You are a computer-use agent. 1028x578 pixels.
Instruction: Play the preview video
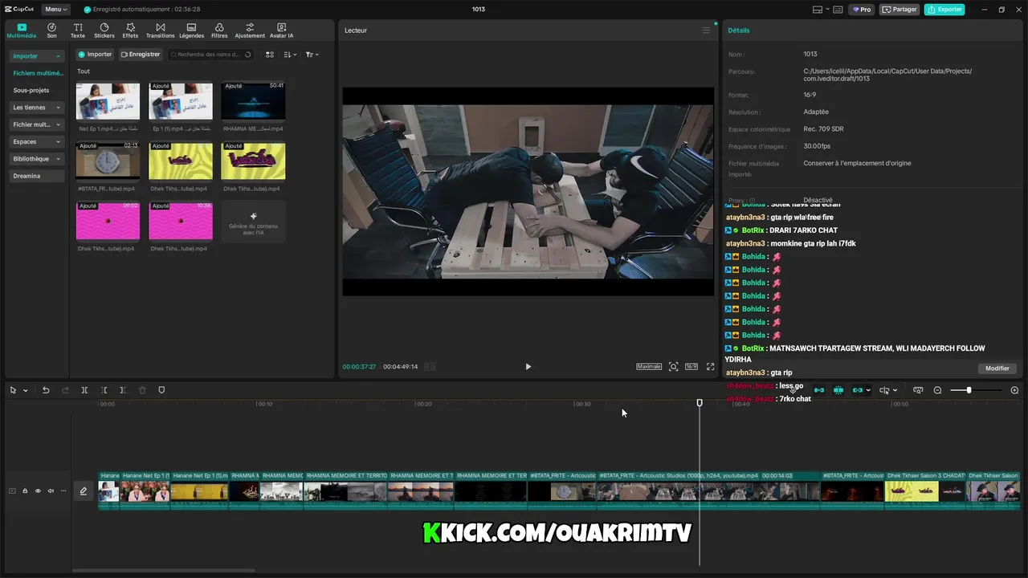tap(528, 366)
